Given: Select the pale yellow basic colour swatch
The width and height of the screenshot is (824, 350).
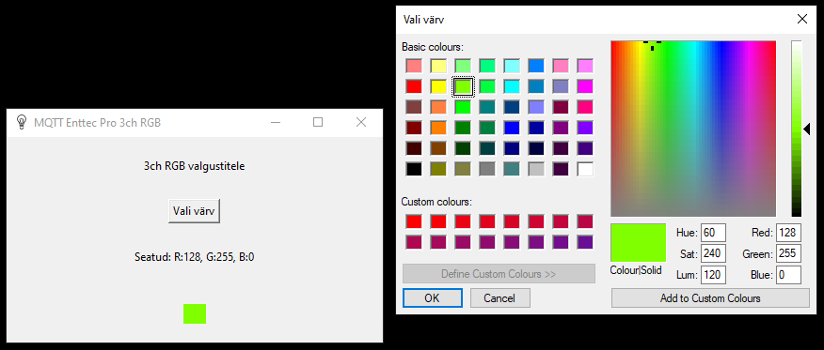Looking at the screenshot, I should [x=438, y=66].
